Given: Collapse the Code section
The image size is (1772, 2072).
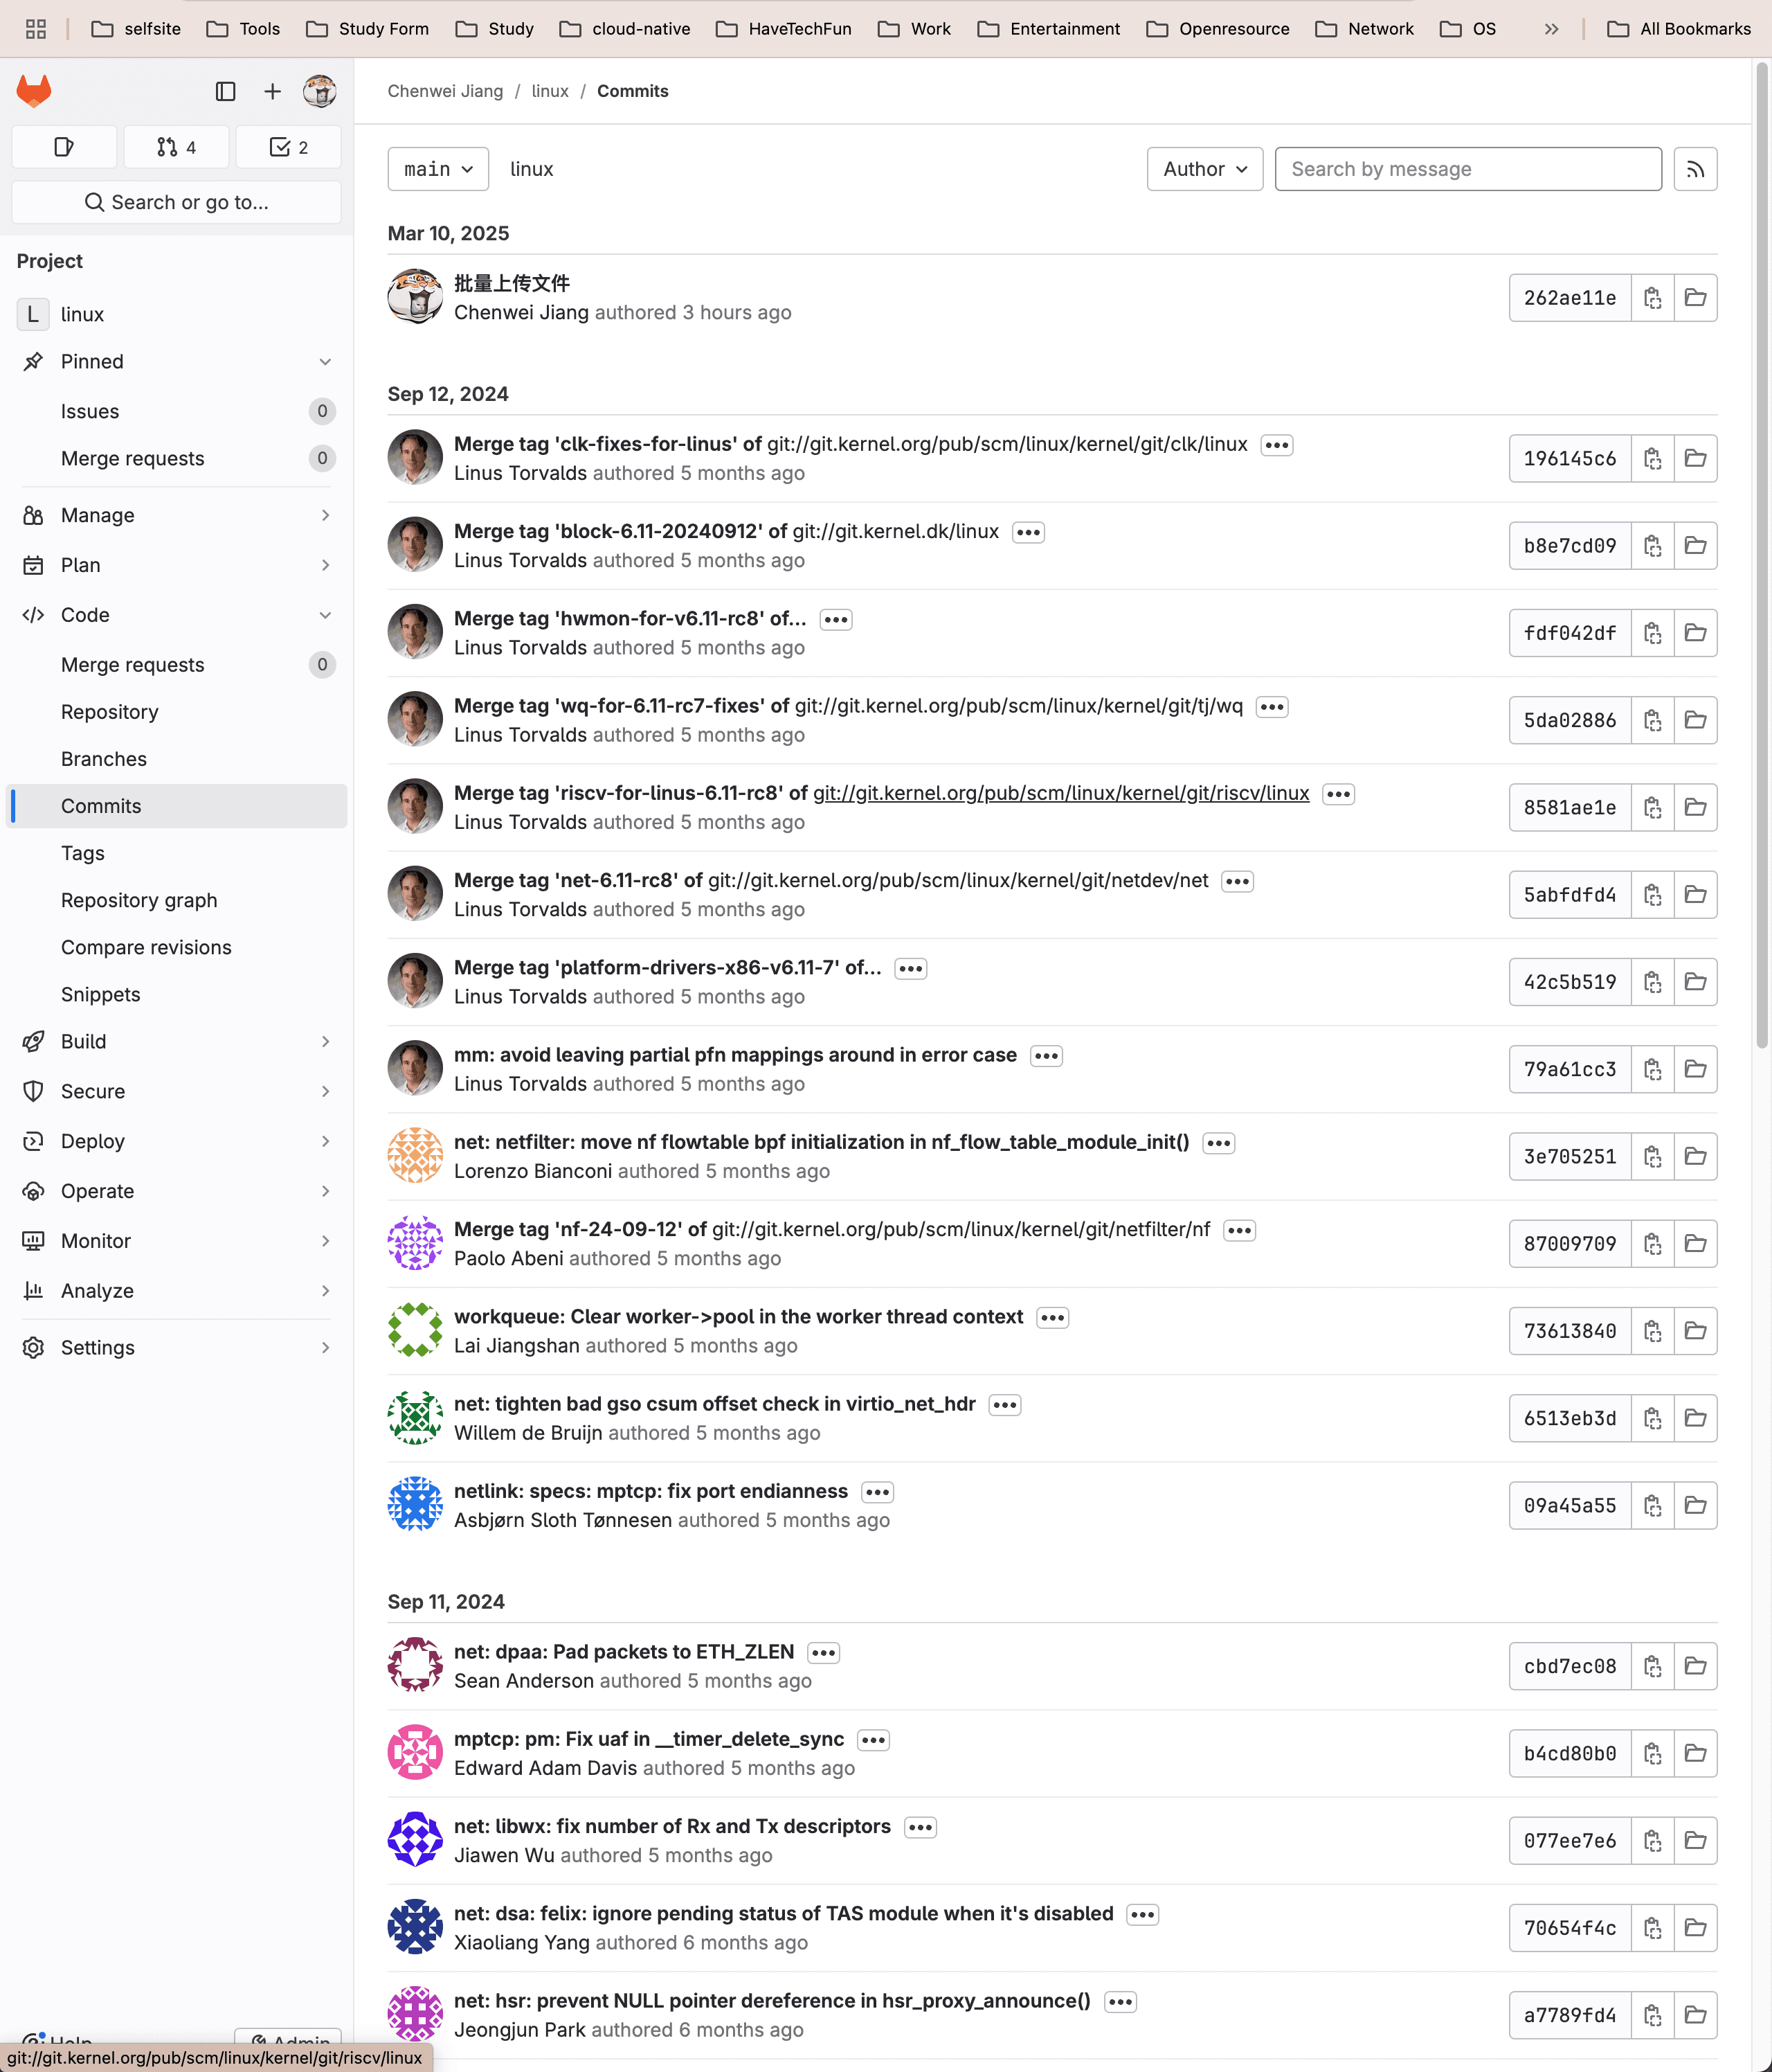Looking at the screenshot, I should [176, 615].
